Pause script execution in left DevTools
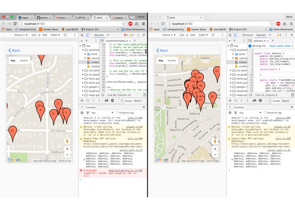 pos(82,101)
